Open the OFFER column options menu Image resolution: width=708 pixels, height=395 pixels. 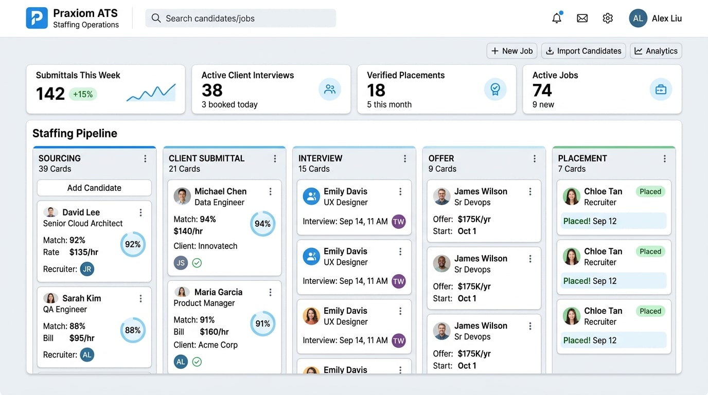point(535,159)
